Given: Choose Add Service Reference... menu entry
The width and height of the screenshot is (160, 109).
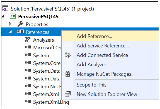Looking at the screenshot, I should (110, 45).
